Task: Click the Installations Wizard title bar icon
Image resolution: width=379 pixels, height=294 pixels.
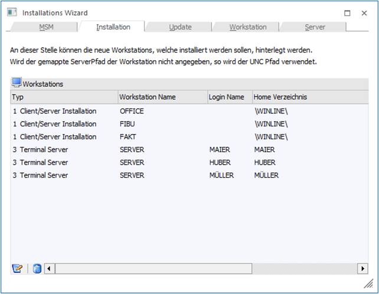Action: (x=11, y=12)
